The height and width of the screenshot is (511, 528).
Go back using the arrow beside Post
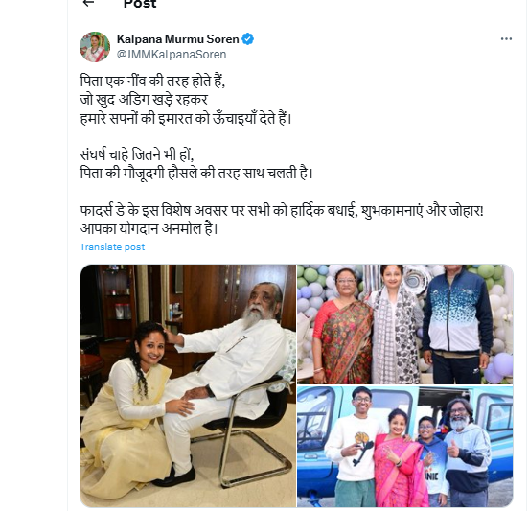tap(88, 3)
